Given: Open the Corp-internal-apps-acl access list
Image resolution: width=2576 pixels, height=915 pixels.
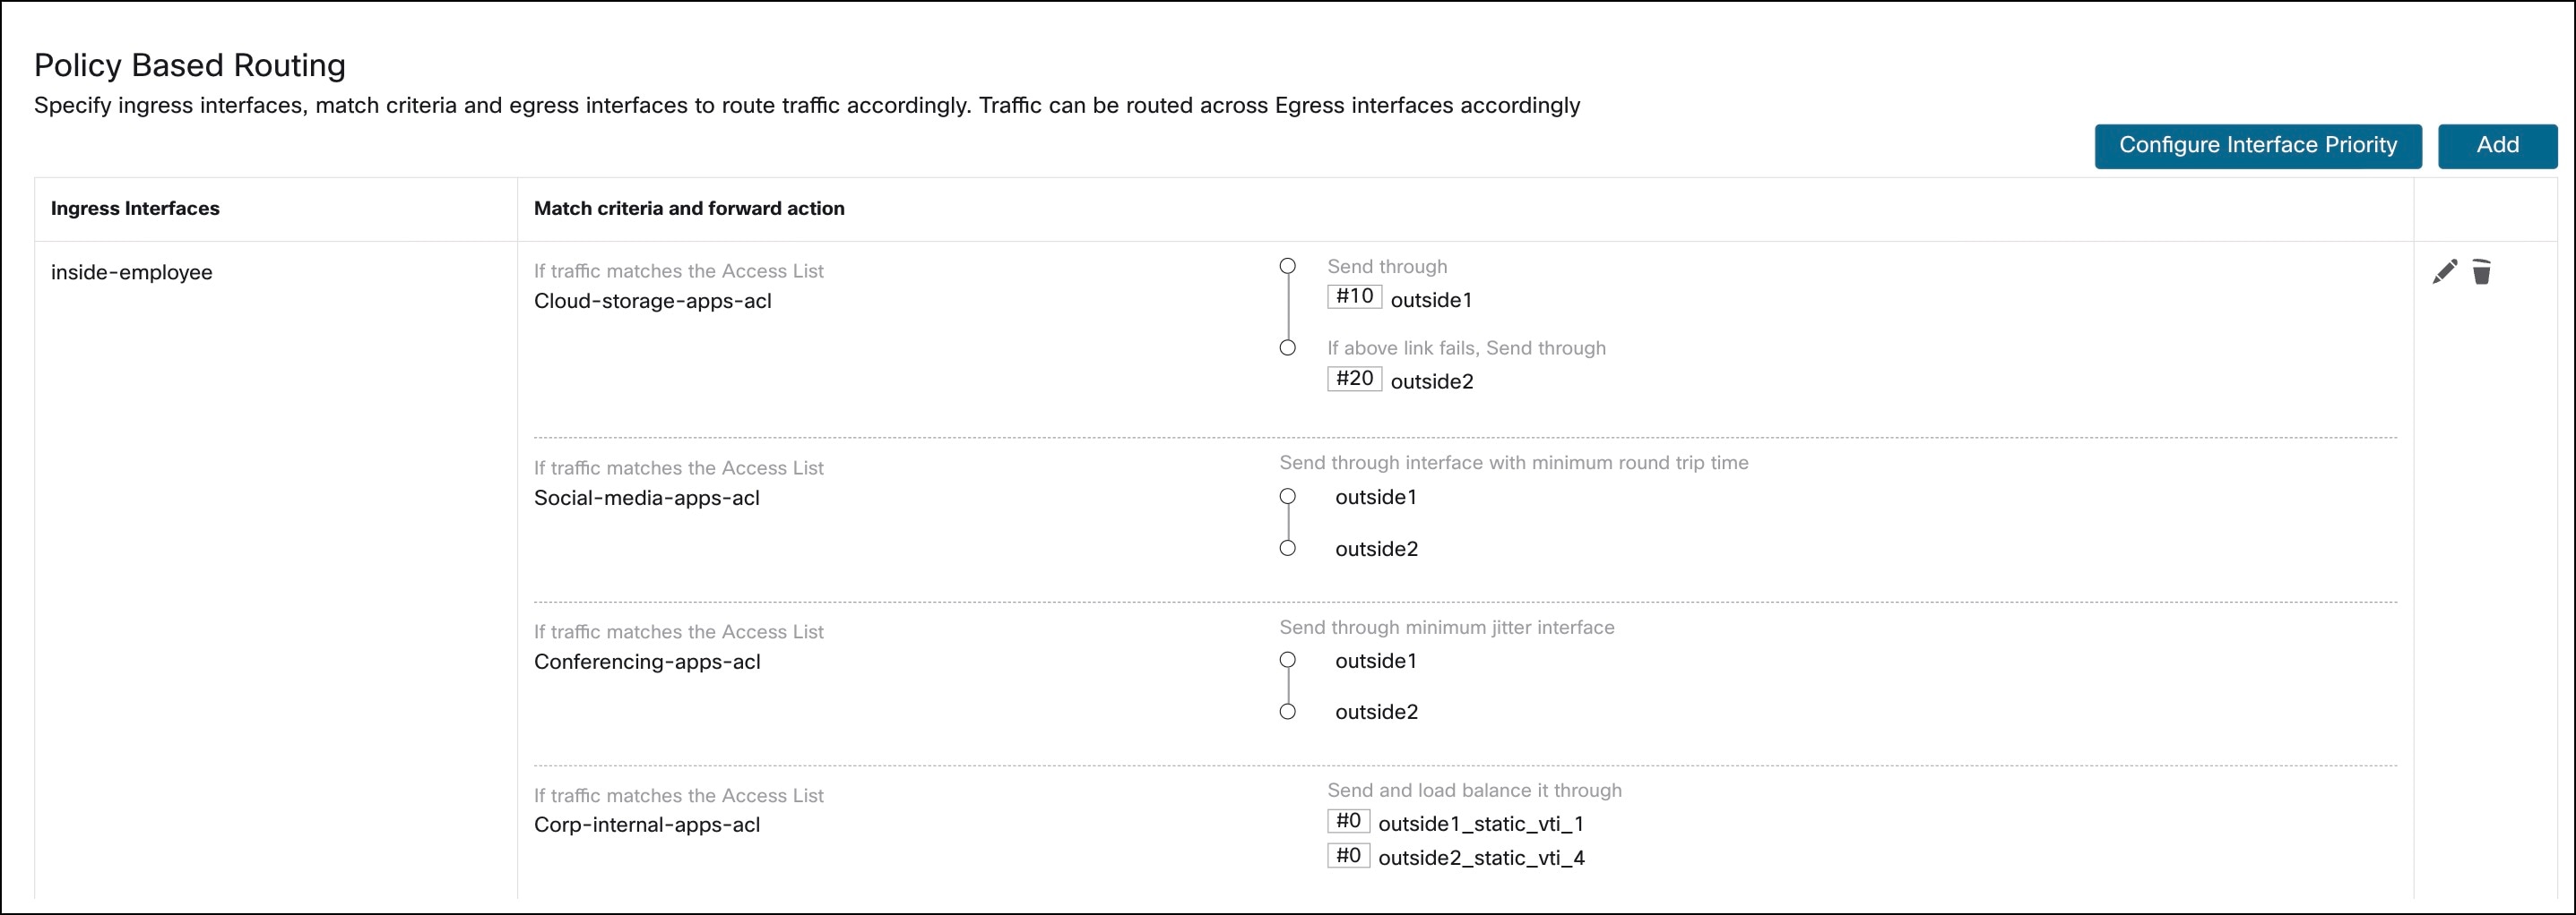Looking at the screenshot, I should pyautogui.click(x=646, y=825).
